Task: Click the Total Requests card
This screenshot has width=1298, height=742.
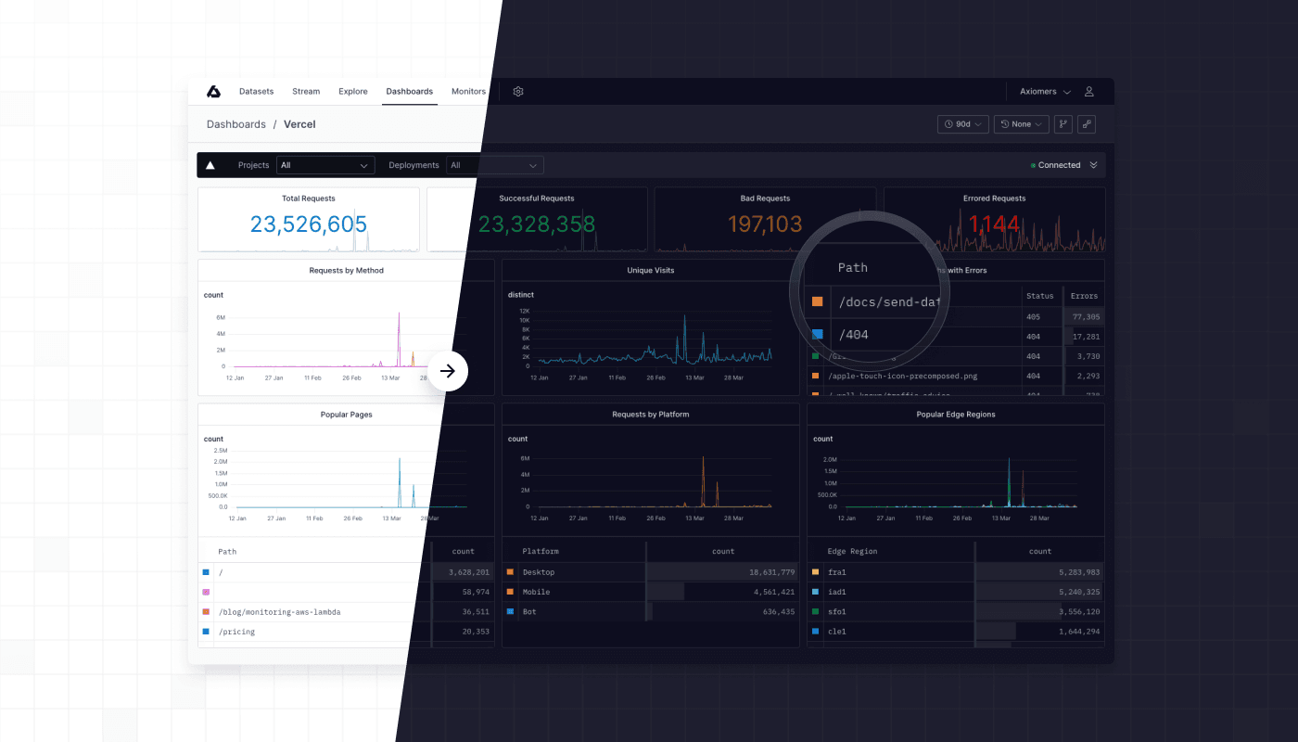Action: (x=309, y=220)
